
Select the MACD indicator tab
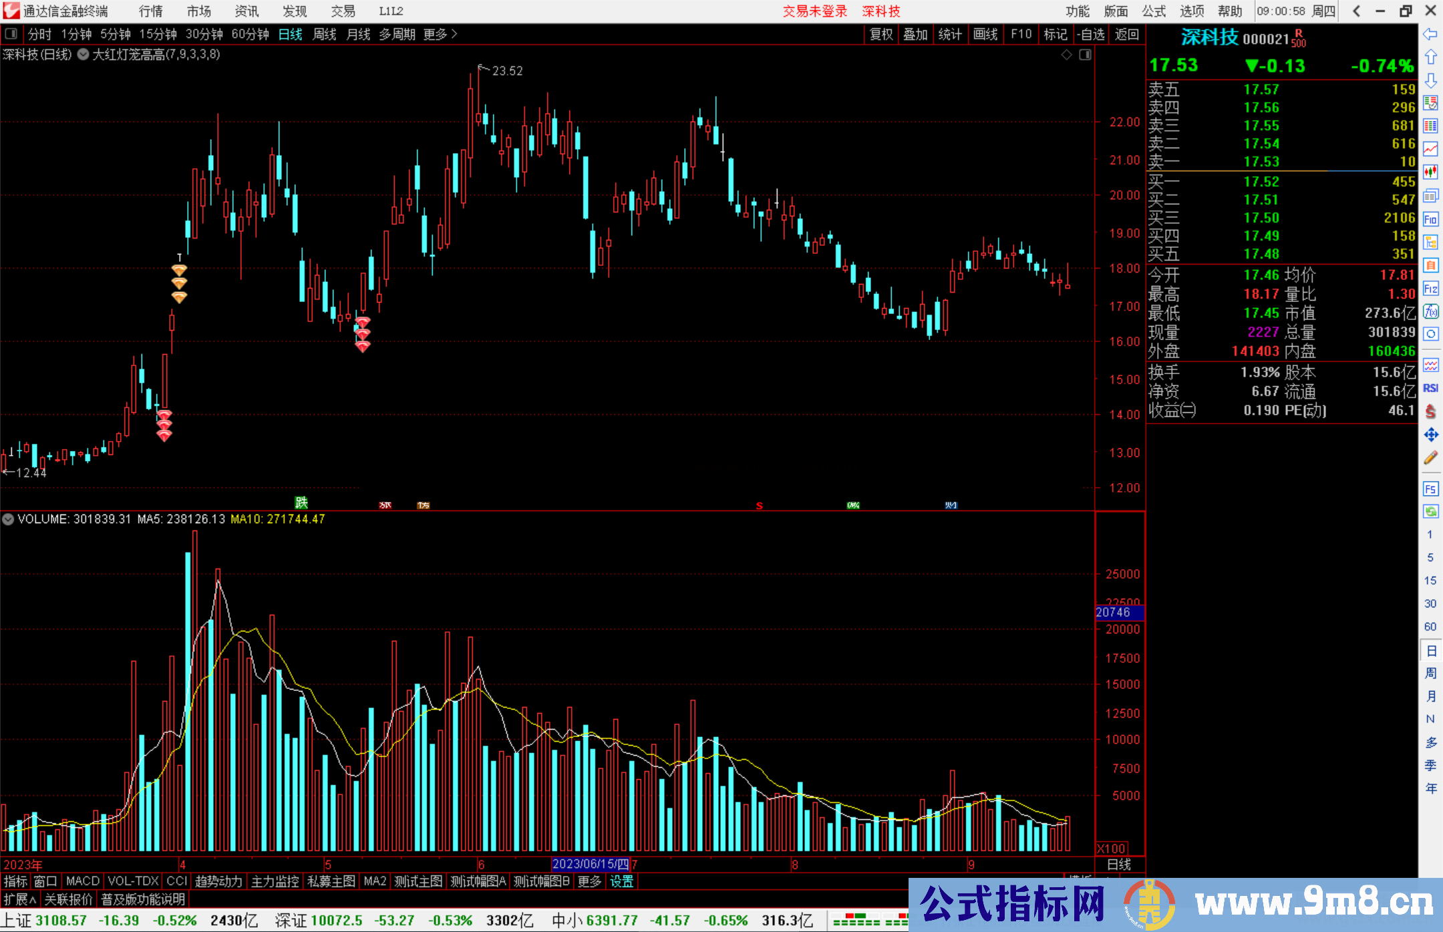(82, 881)
